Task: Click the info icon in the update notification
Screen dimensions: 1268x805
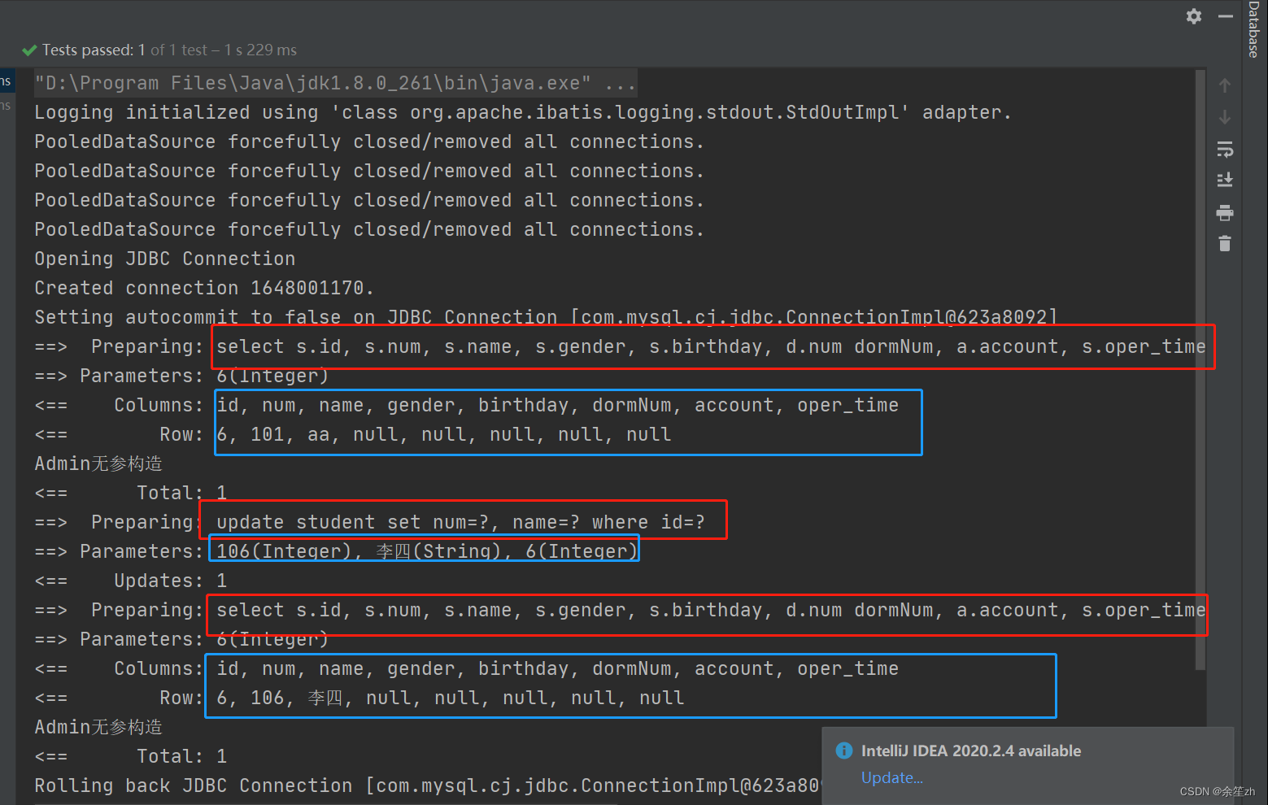Action: [x=844, y=751]
